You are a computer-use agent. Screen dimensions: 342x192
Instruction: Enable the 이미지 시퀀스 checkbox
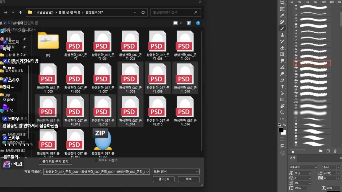pyautogui.click(x=96, y=161)
